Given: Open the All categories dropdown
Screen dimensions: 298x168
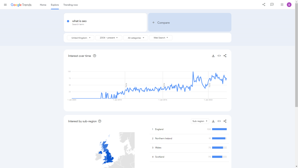Looking at the screenshot, I should tap(135, 38).
